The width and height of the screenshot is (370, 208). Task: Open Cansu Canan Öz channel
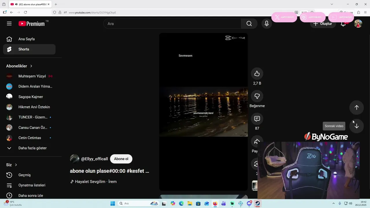29,127
